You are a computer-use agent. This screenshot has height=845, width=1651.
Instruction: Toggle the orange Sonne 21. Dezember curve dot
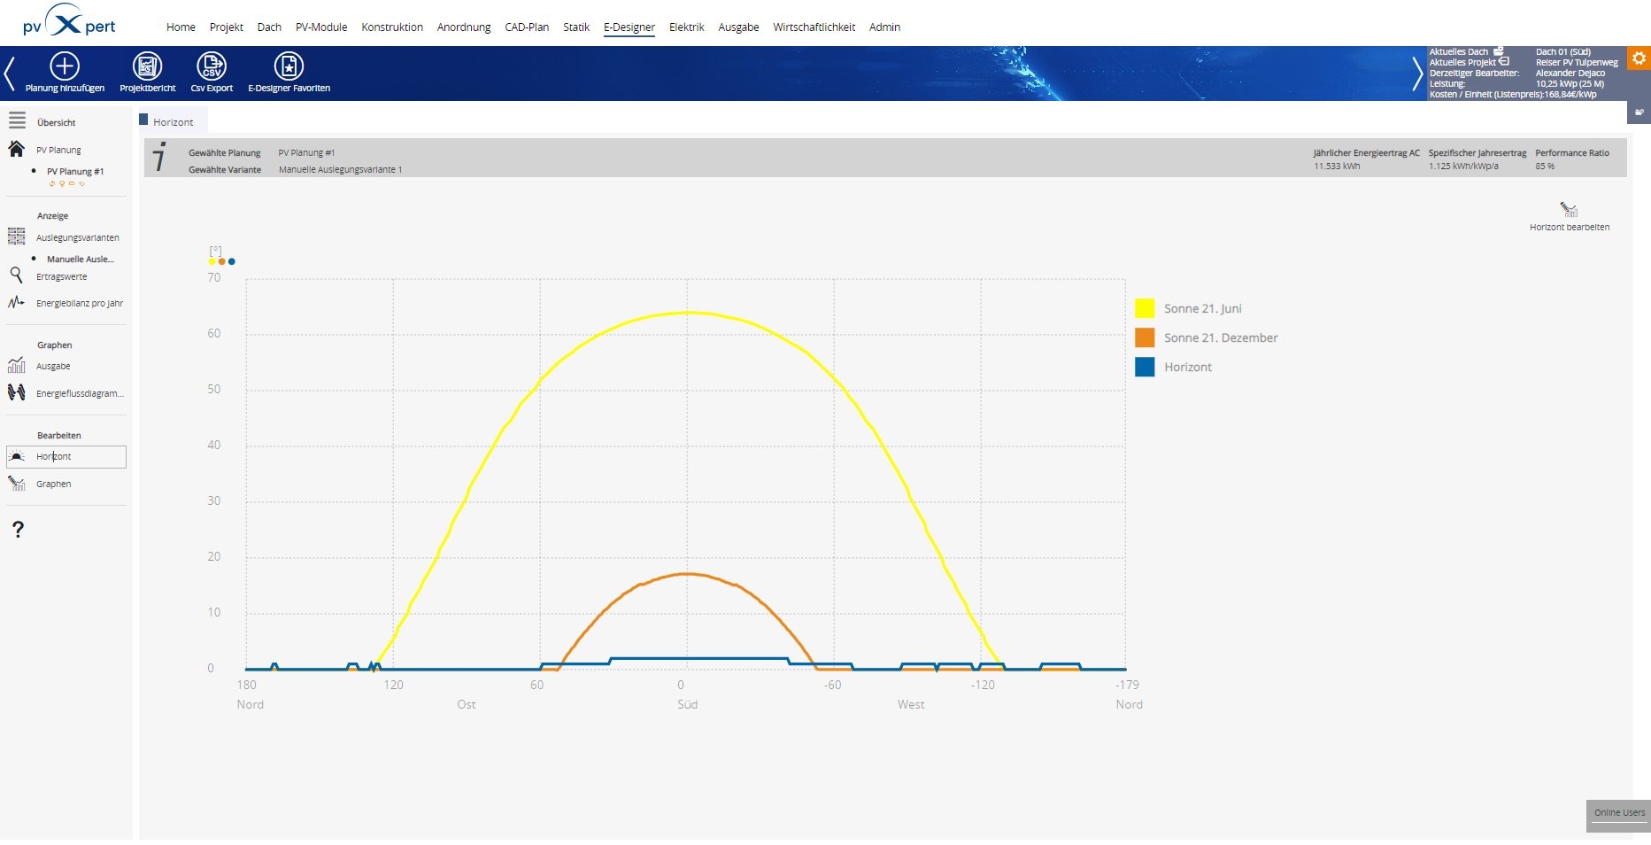tap(221, 260)
